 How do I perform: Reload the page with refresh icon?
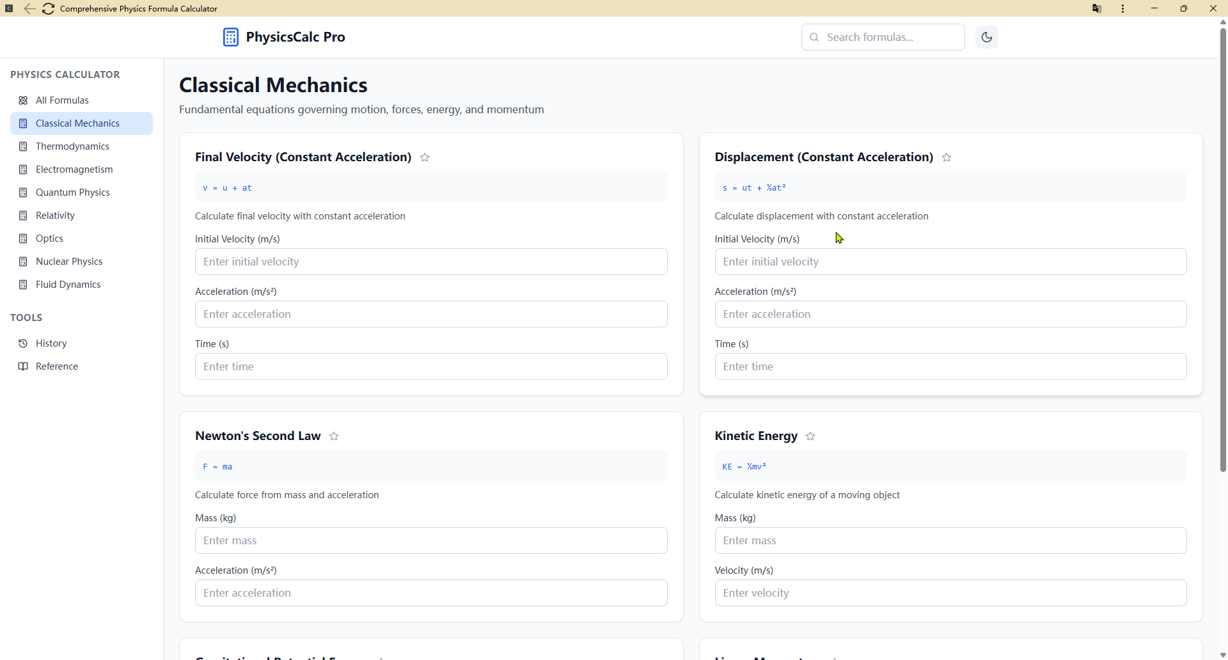(x=48, y=8)
